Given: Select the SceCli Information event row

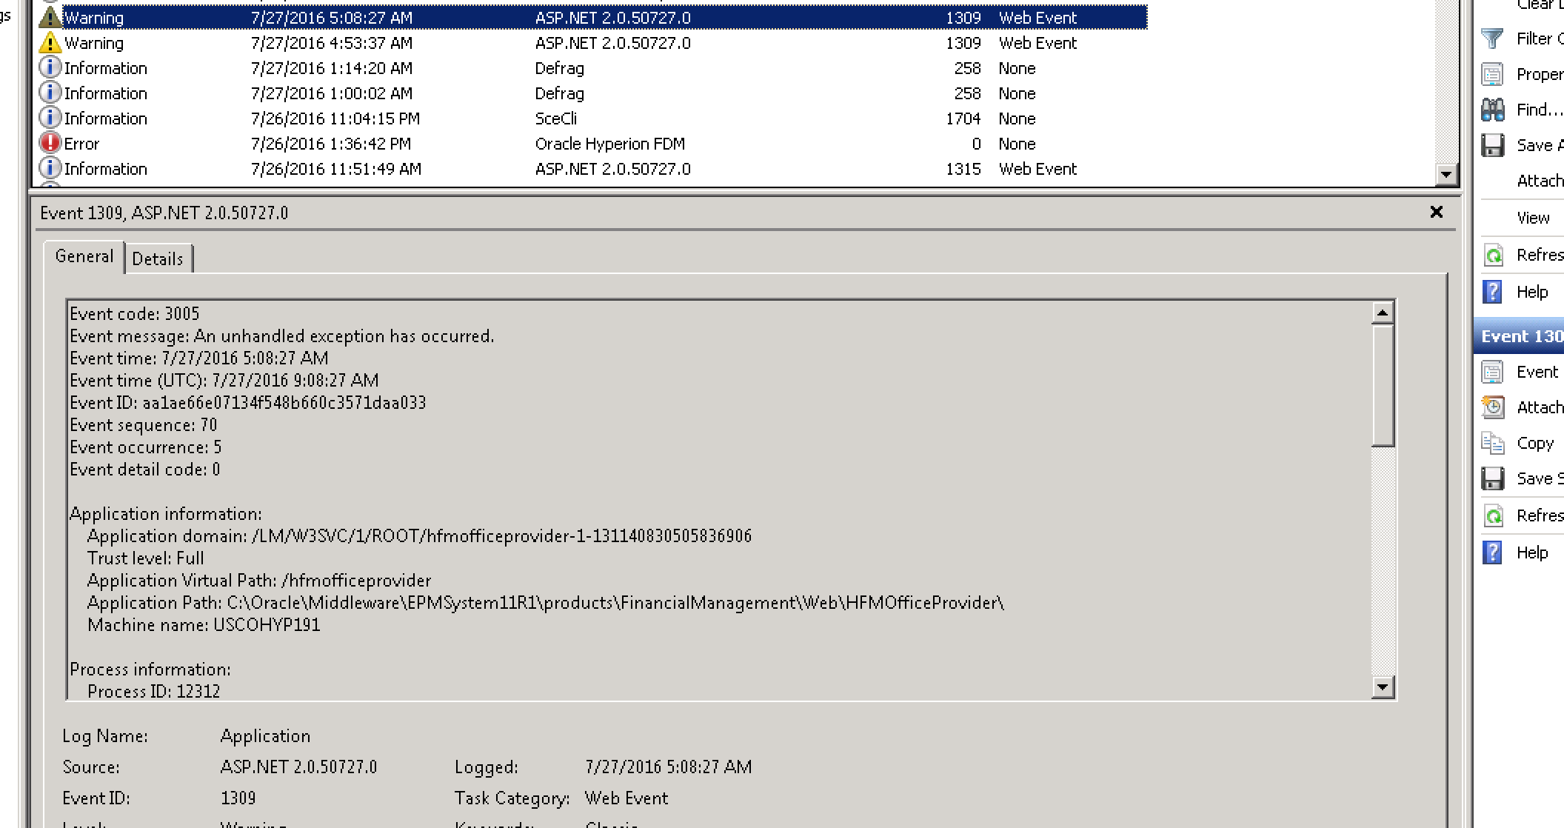Looking at the screenshot, I should click(x=335, y=118).
